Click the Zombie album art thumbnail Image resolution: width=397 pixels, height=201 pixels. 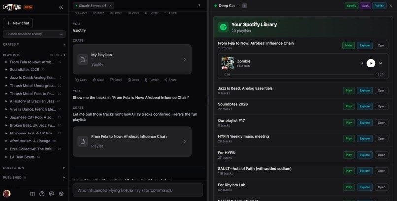coord(228,63)
